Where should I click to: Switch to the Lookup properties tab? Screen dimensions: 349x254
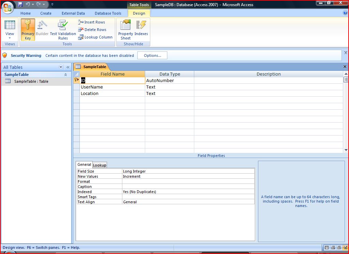click(100, 165)
